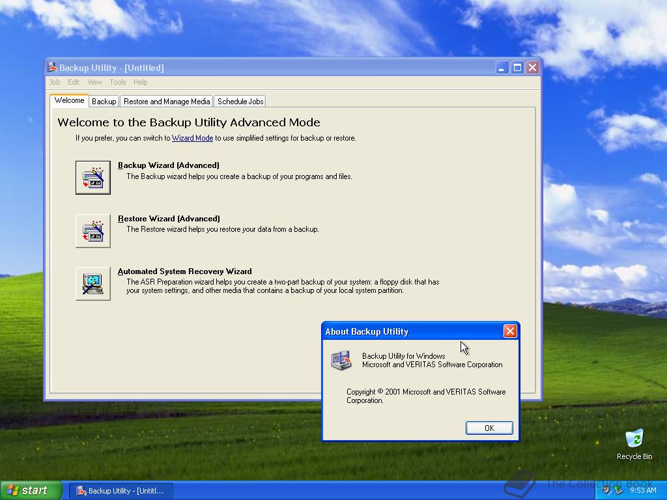Launch the Restore Wizard (Advanced) icon button
The width and height of the screenshot is (667, 500).
point(92,231)
